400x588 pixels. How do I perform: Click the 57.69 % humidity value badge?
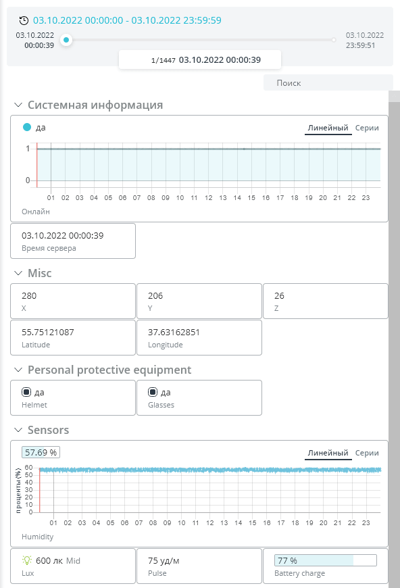point(41,453)
